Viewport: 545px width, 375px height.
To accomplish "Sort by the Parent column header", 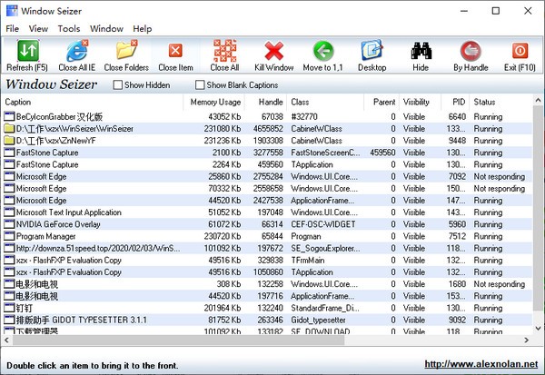I will [x=381, y=102].
